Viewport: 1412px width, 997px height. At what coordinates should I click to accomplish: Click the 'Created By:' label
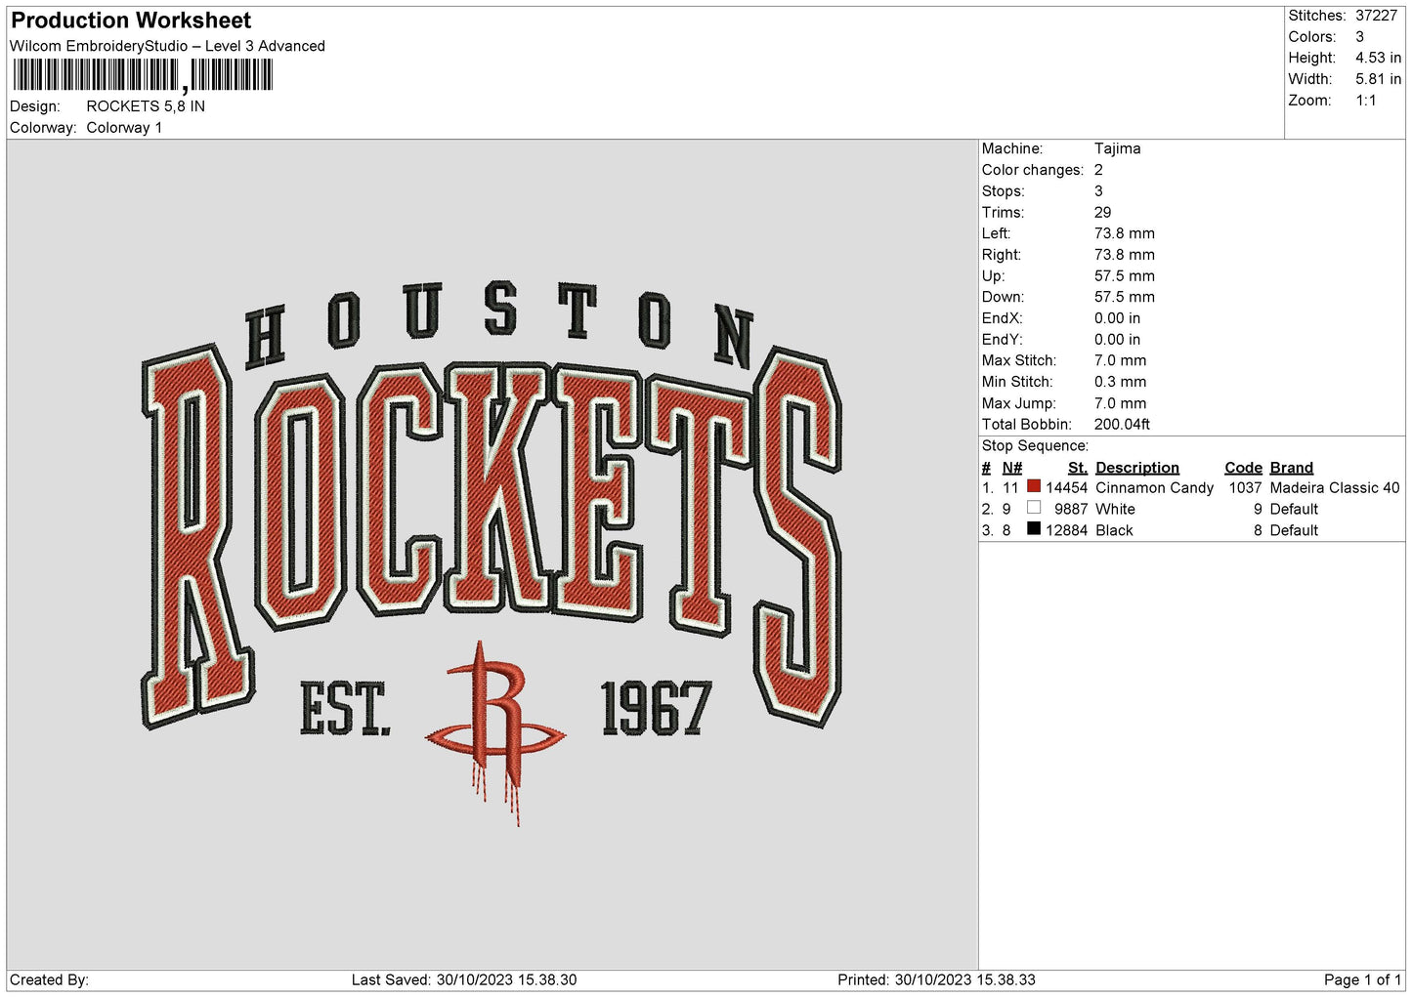(49, 979)
